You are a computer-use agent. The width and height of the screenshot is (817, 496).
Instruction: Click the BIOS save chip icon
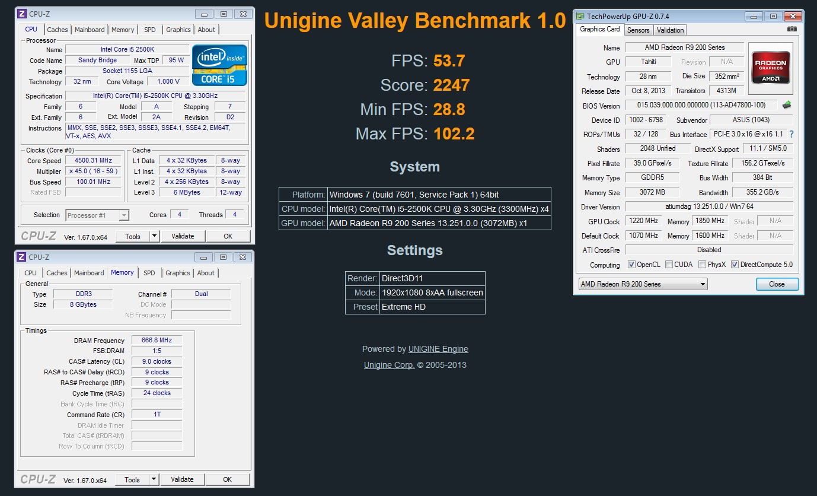(x=787, y=105)
